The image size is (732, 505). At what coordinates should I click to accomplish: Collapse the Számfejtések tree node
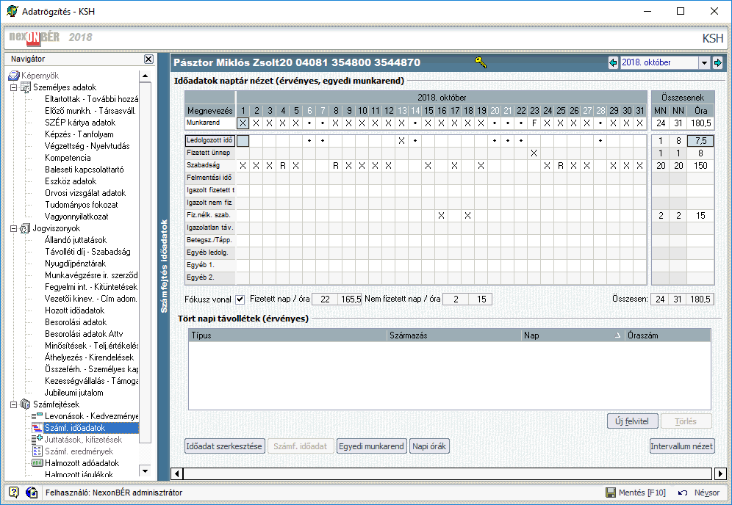click(x=12, y=404)
